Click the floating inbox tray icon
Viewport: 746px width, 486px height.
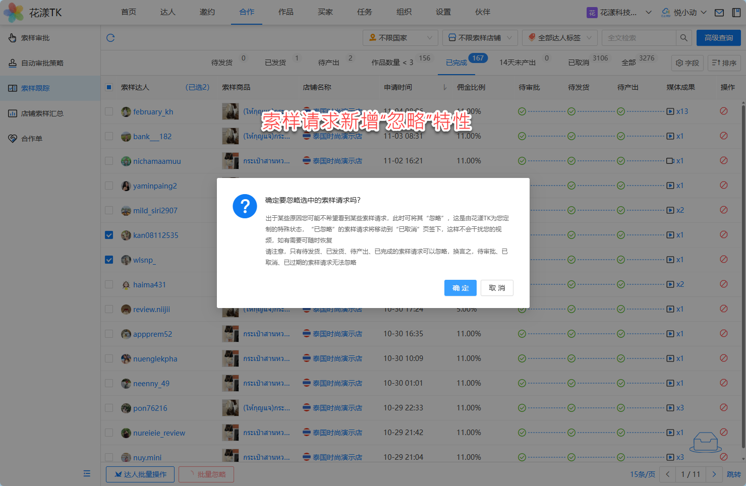[x=705, y=442]
